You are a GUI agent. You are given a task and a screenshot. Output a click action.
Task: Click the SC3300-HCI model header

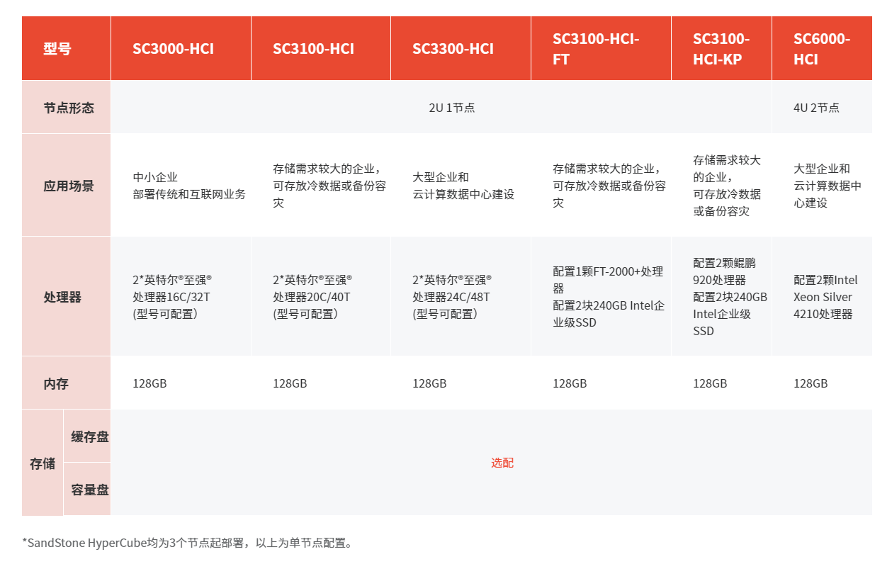coord(453,49)
